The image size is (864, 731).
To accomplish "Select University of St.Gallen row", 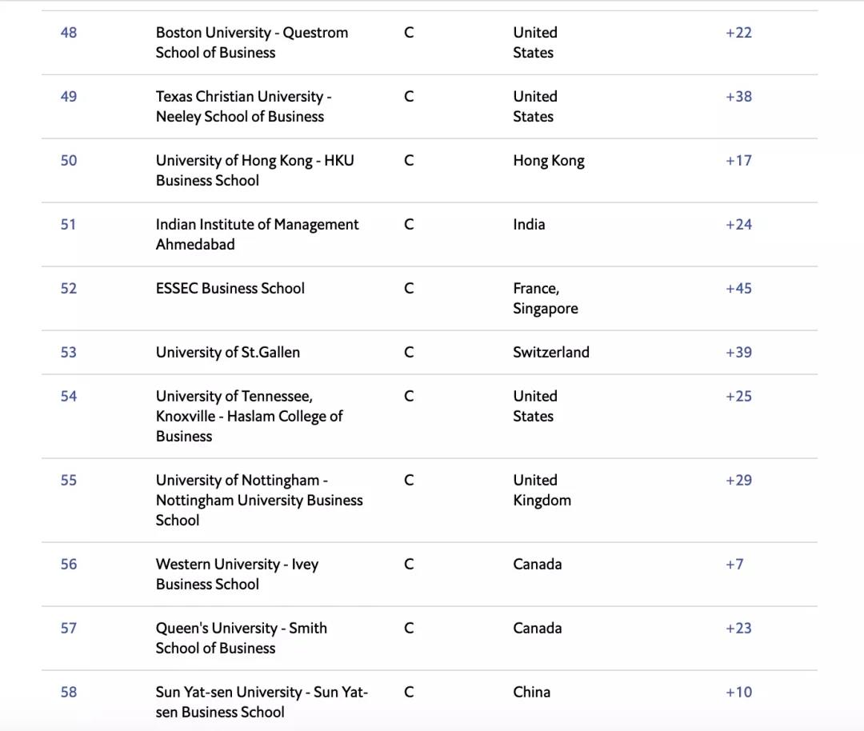I will point(228,353).
